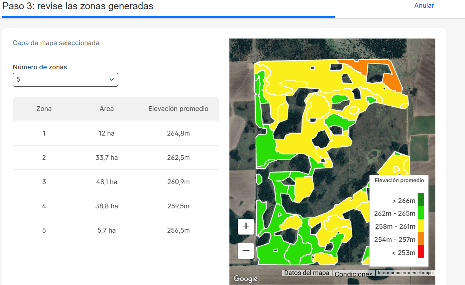Click the Paso 3 step heading
The height and width of the screenshot is (285, 465).
78,6
